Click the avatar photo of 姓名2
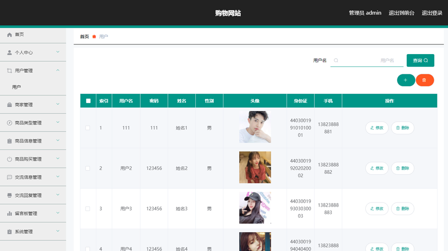The image size is (448, 251). click(x=255, y=167)
